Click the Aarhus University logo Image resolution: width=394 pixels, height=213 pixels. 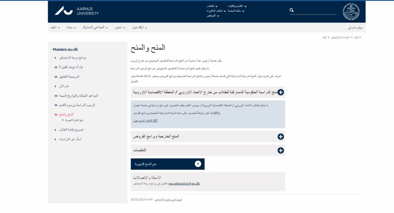click(77, 11)
